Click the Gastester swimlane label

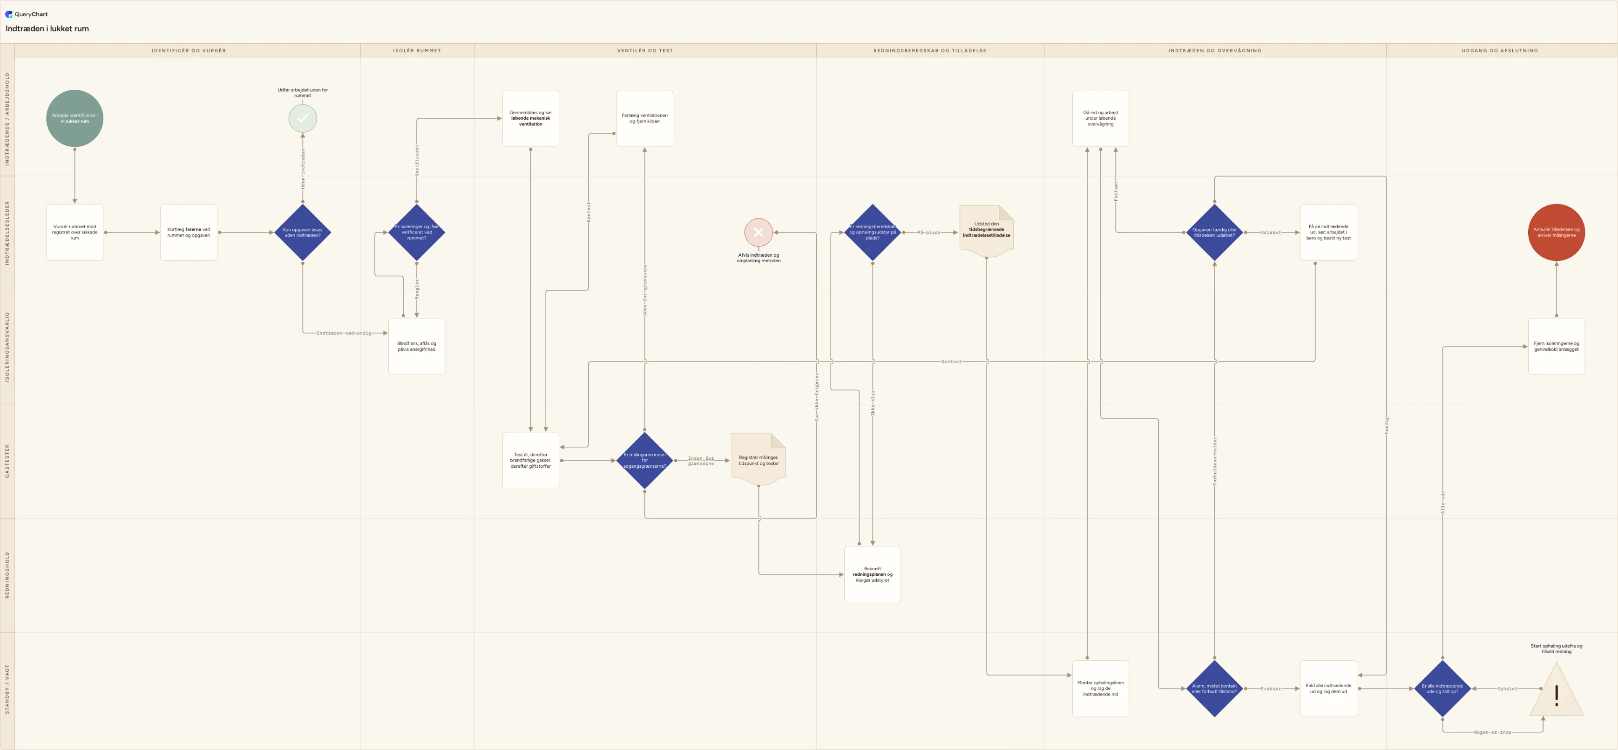tap(7, 461)
